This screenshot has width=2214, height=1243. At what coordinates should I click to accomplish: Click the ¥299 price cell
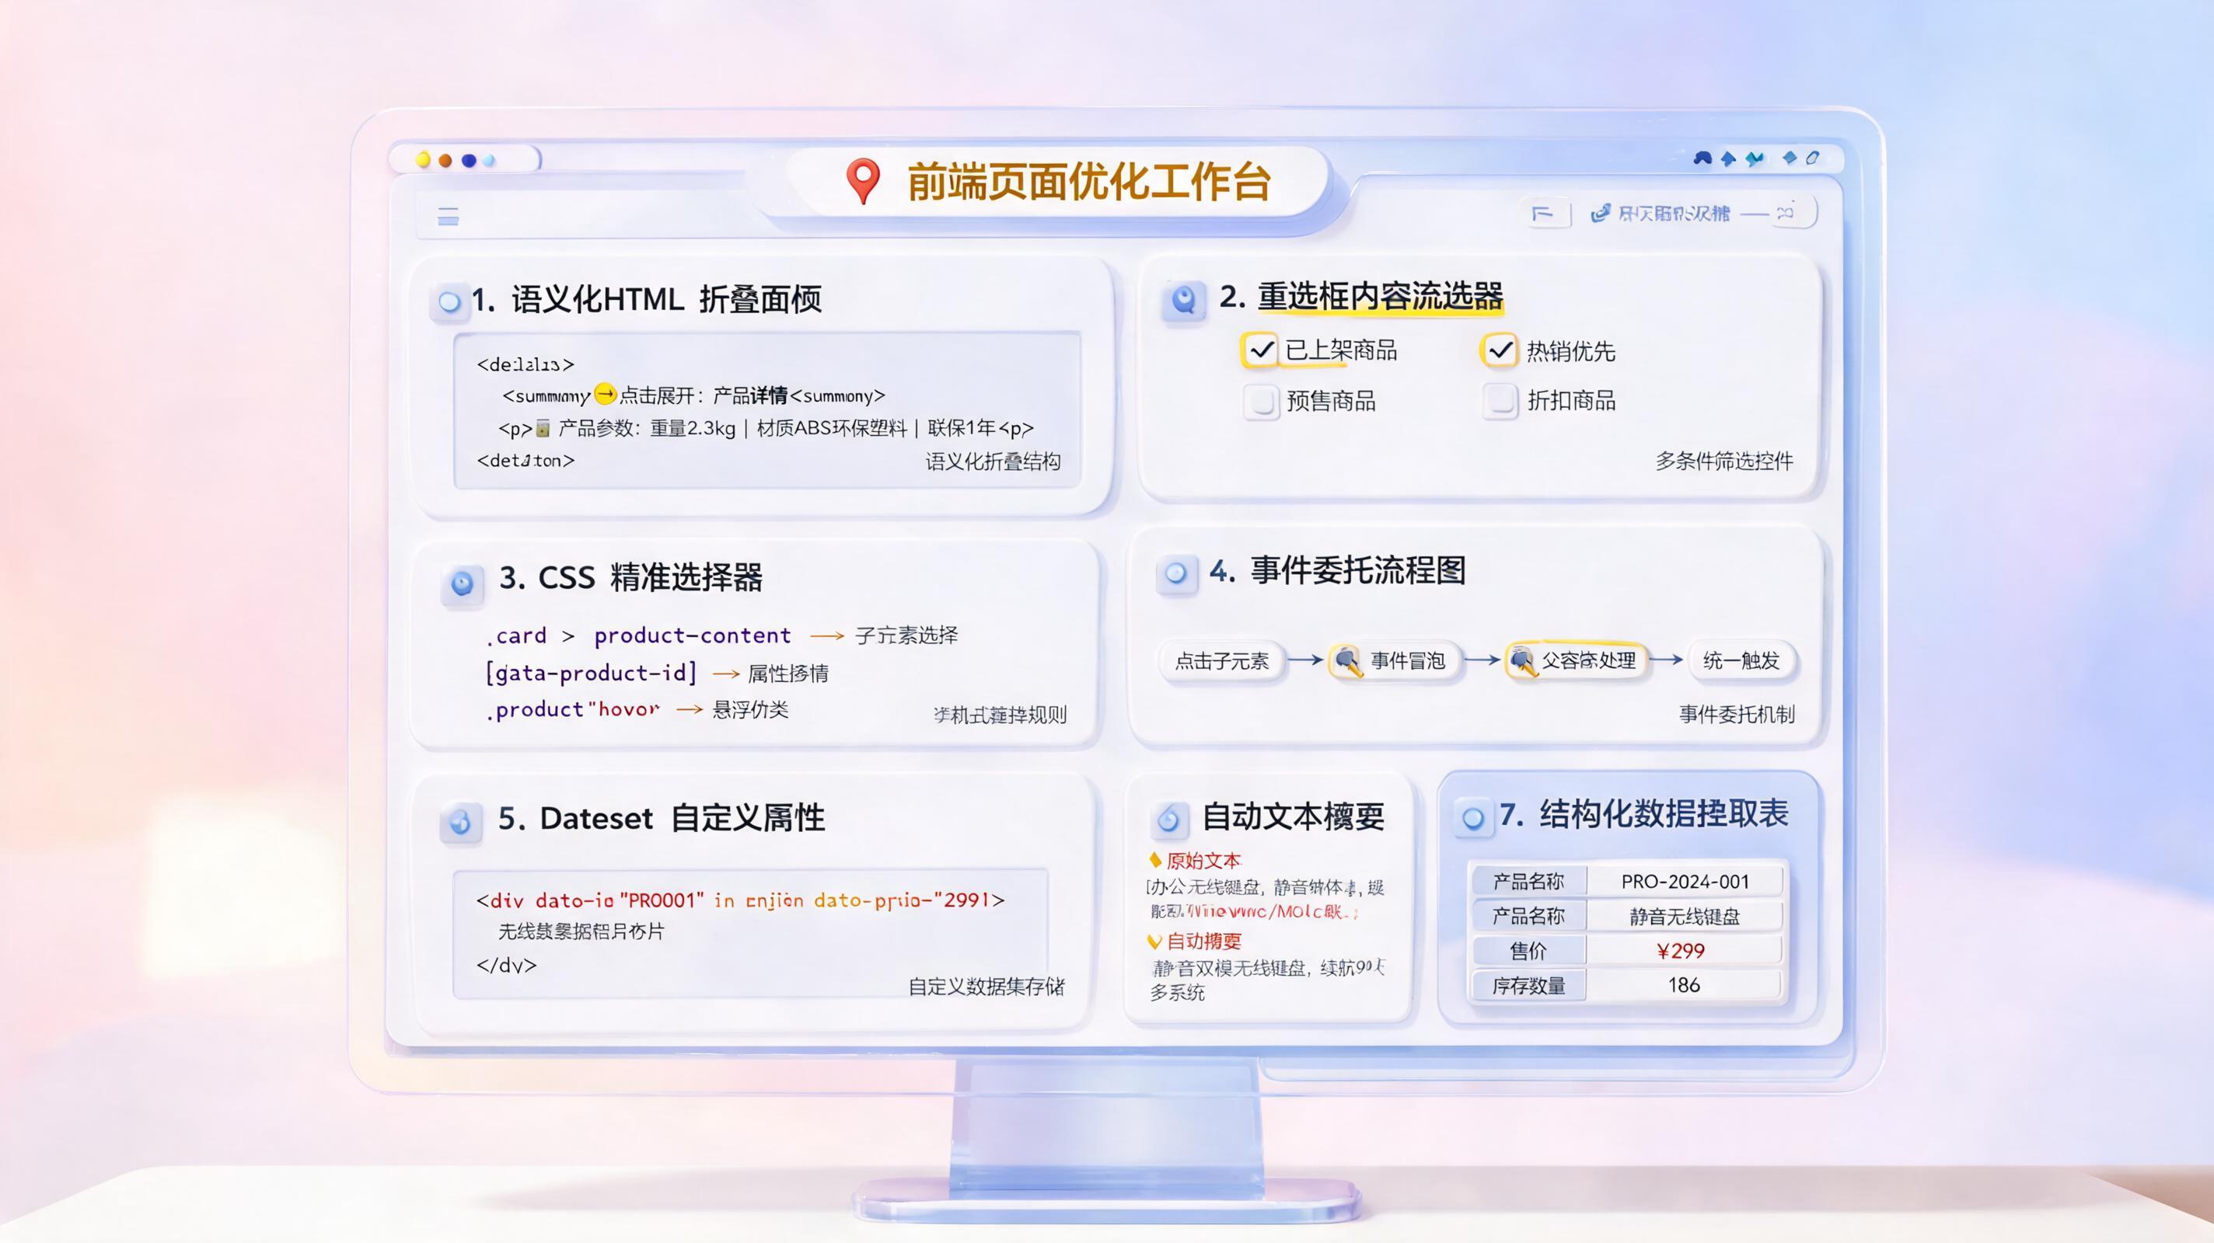click(x=1685, y=951)
